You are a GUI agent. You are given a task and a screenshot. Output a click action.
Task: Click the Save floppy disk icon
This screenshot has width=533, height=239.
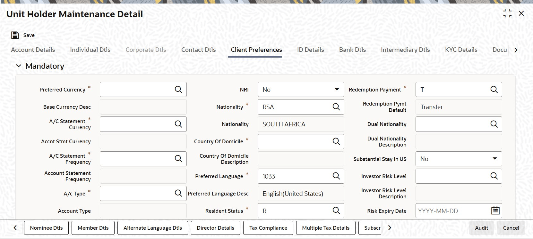click(15, 35)
